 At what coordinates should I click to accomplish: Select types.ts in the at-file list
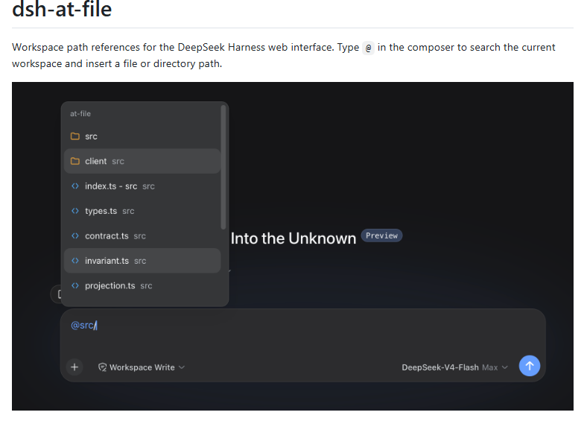[x=142, y=211]
